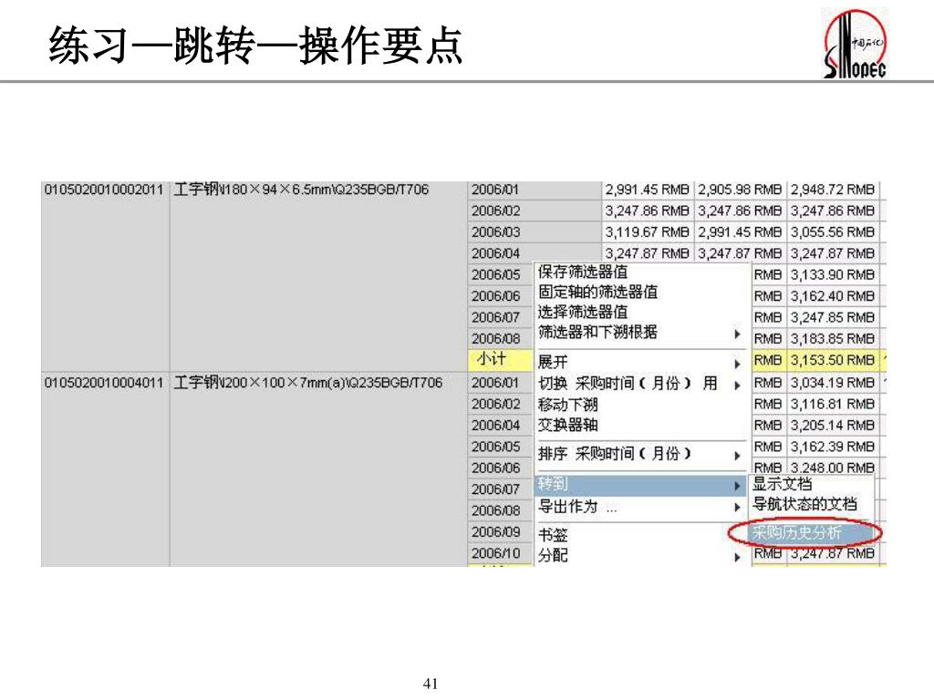Image resolution: width=934 pixels, height=700 pixels.
Task: Expand arrow beside 切换 采购时间 用
Action: (x=737, y=386)
